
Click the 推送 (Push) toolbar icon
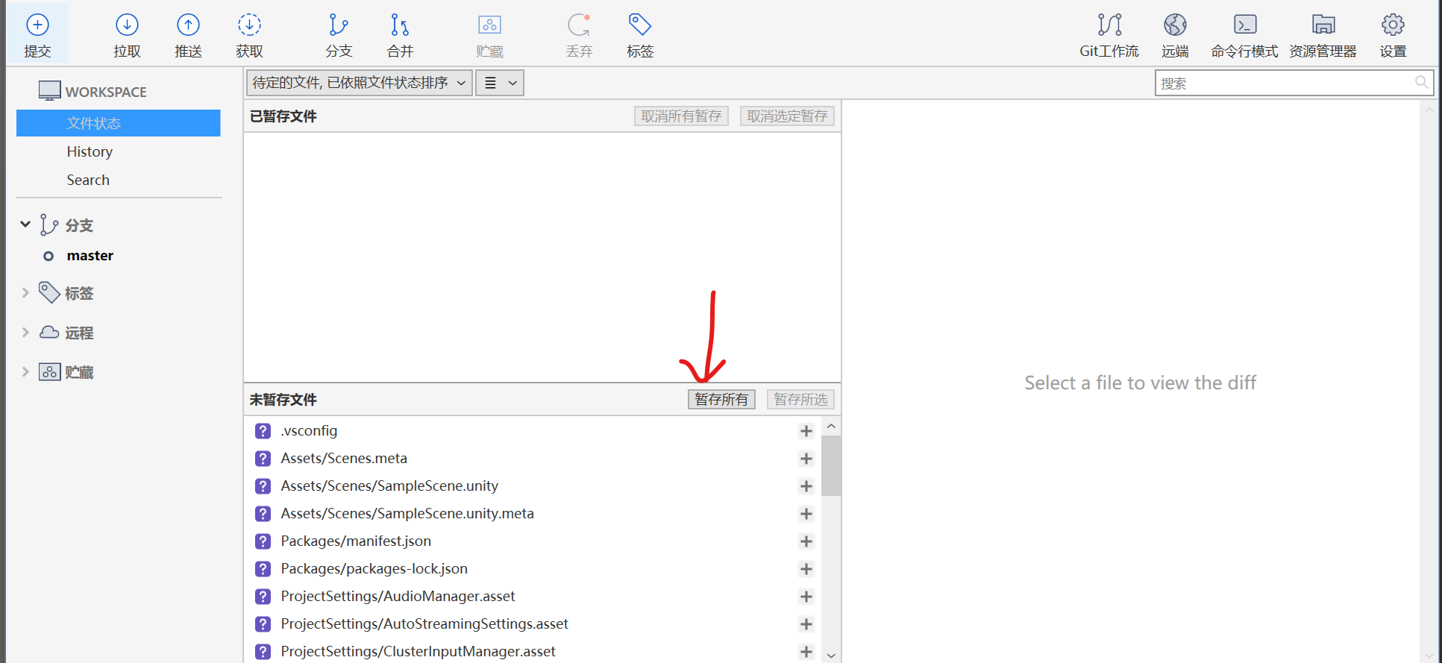188,25
